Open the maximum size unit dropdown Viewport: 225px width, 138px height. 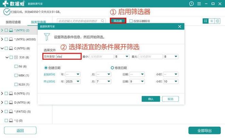(x=171, y=56)
